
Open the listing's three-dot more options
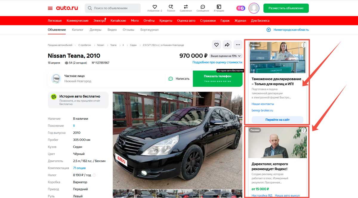pyautogui.click(x=238, y=45)
